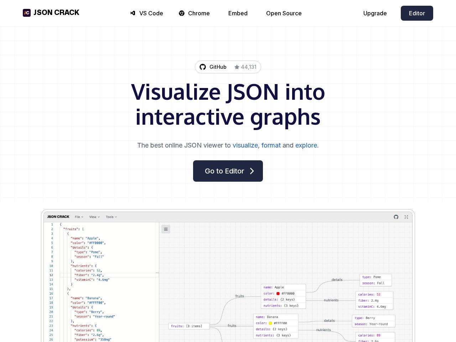Click the JSON Crack logo icon
Viewport: 456px width, 342px height.
pyautogui.click(x=27, y=13)
